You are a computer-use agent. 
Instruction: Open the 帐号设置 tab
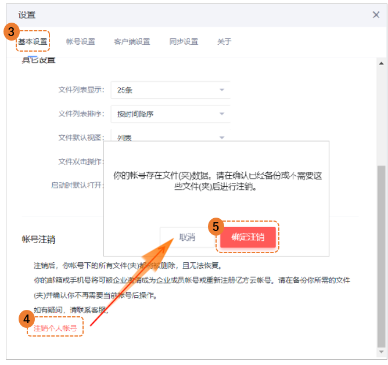point(81,42)
